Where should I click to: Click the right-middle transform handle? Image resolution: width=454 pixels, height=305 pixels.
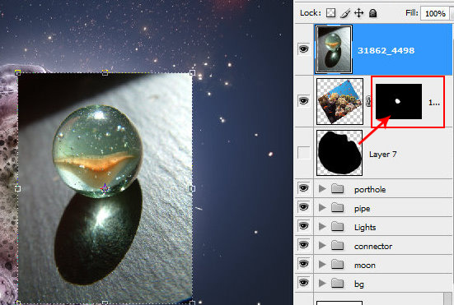[192, 188]
